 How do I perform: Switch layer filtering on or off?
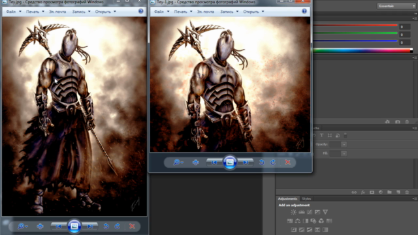pos(346,135)
